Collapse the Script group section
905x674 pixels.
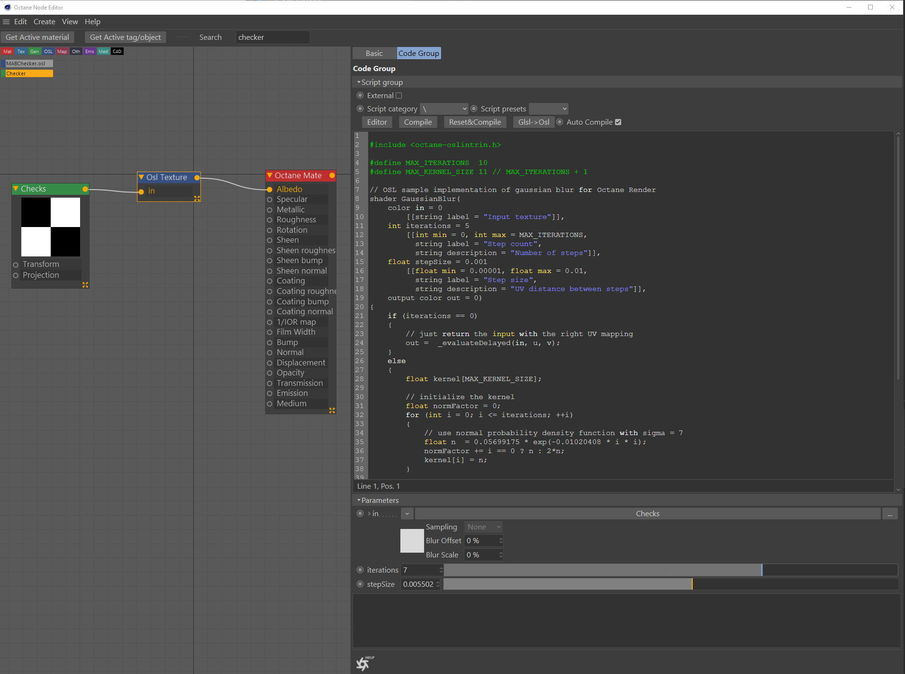coord(359,82)
